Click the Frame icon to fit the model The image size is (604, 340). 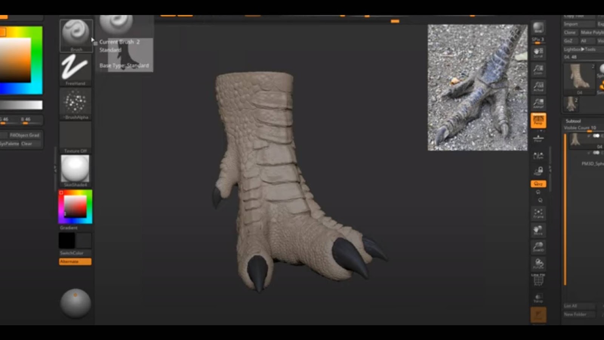(538, 213)
